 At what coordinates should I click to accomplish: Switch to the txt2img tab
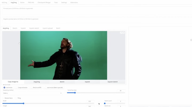coord(4,2)
